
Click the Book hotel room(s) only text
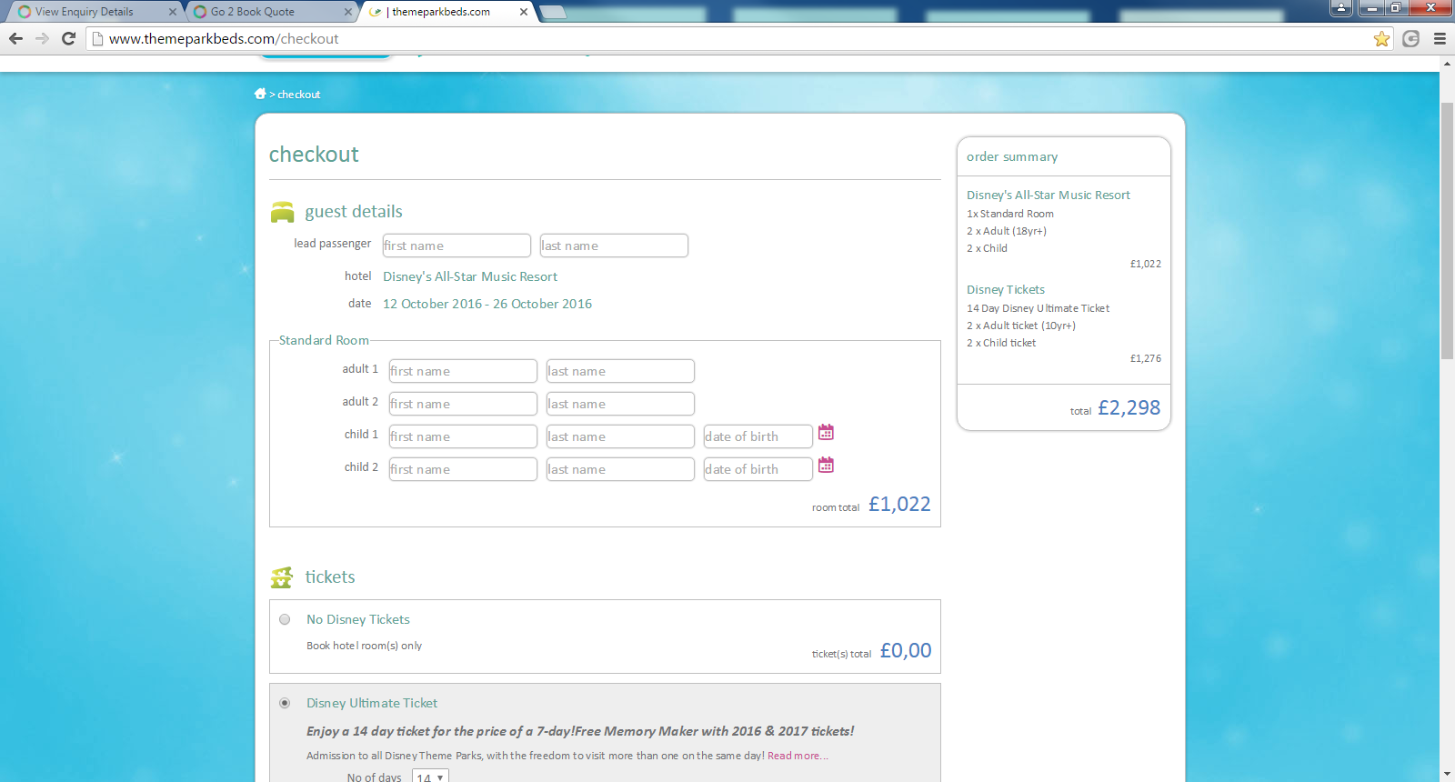[364, 646]
